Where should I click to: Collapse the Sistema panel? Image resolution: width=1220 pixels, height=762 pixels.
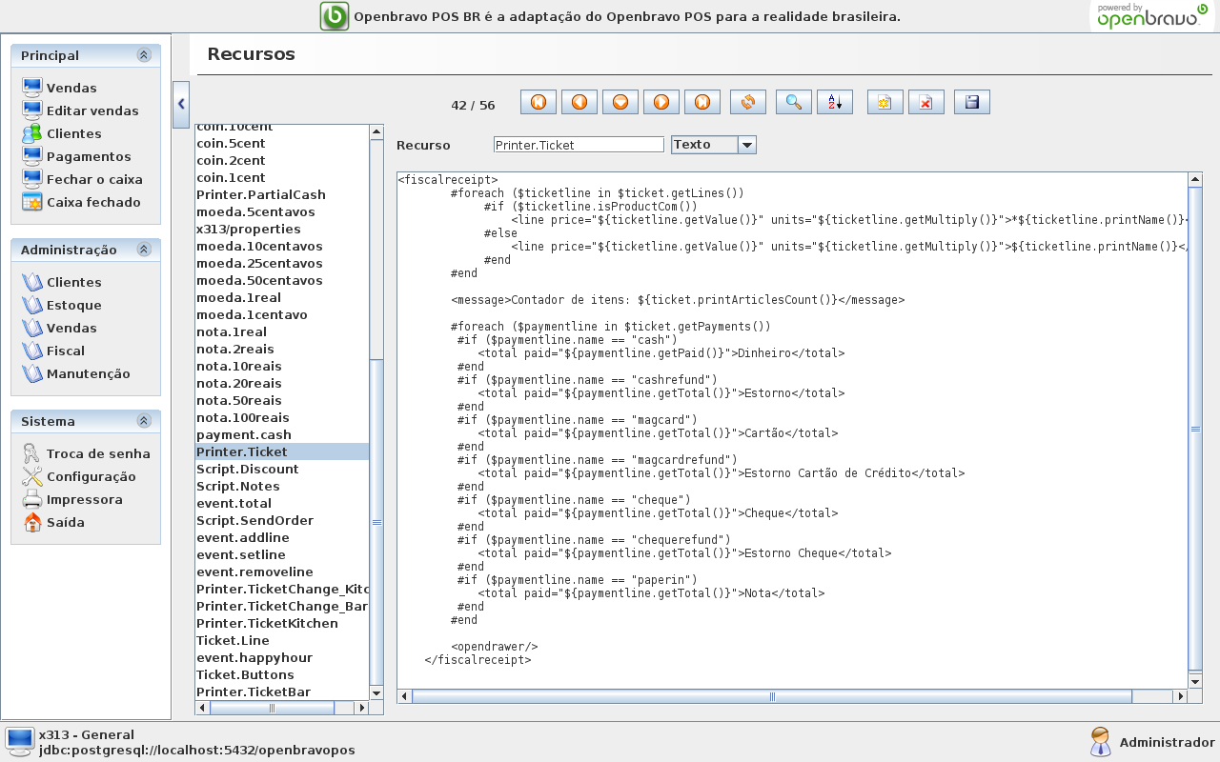(x=144, y=421)
